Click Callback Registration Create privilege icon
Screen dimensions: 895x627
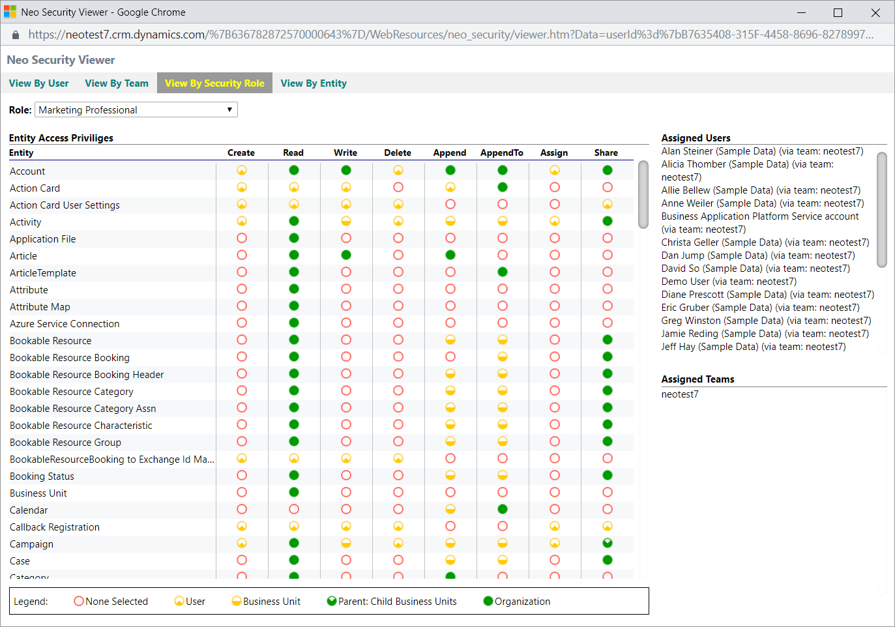pyautogui.click(x=242, y=526)
